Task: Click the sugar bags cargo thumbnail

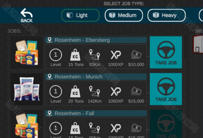Action: click(x=27, y=89)
